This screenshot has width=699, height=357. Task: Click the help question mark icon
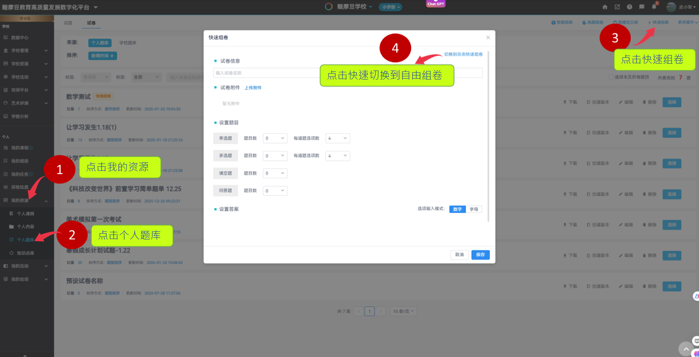pos(629,7)
